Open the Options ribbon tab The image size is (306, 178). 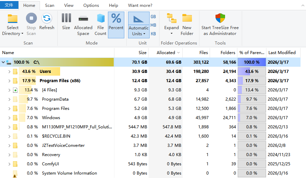point(91,5)
